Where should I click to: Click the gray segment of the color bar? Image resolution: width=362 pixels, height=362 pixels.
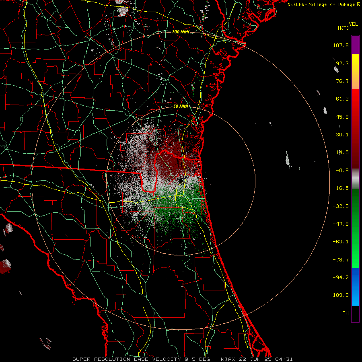point(355,179)
